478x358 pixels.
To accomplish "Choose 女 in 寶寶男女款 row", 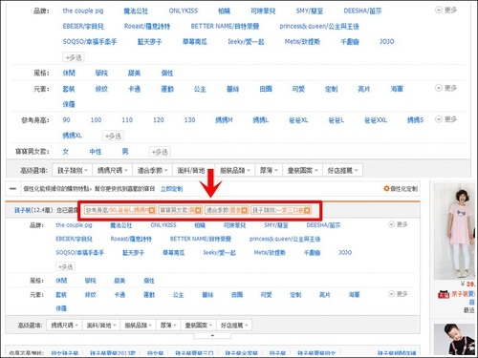I will pyautogui.click(x=65, y=152).
